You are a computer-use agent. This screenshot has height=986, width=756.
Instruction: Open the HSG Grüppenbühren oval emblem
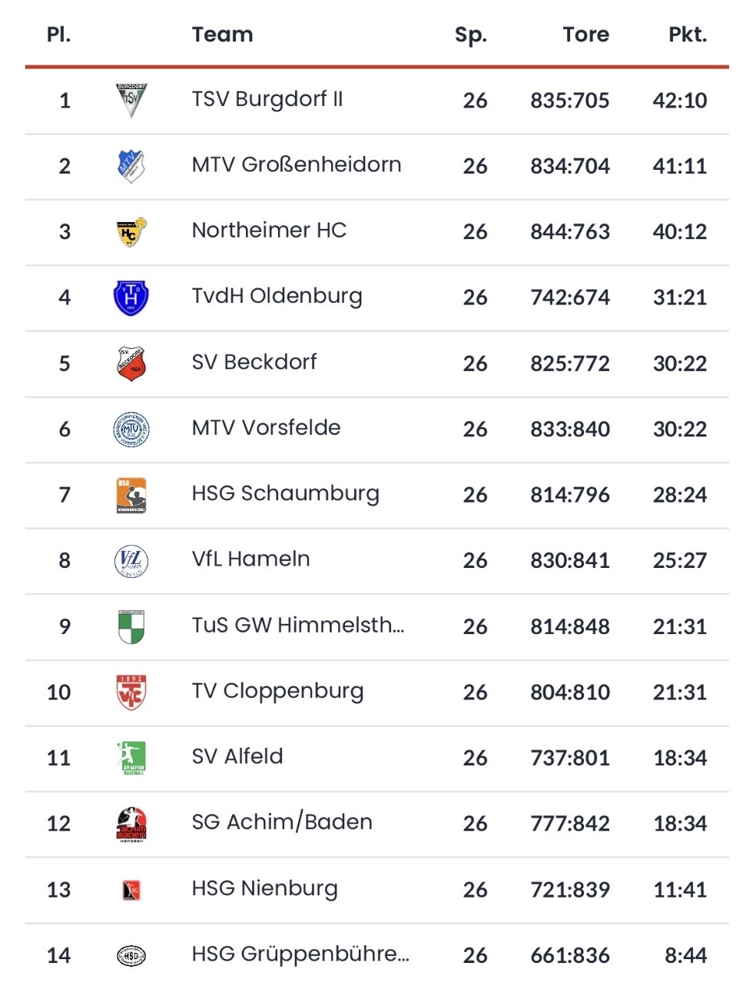click(x=131, y=955)
